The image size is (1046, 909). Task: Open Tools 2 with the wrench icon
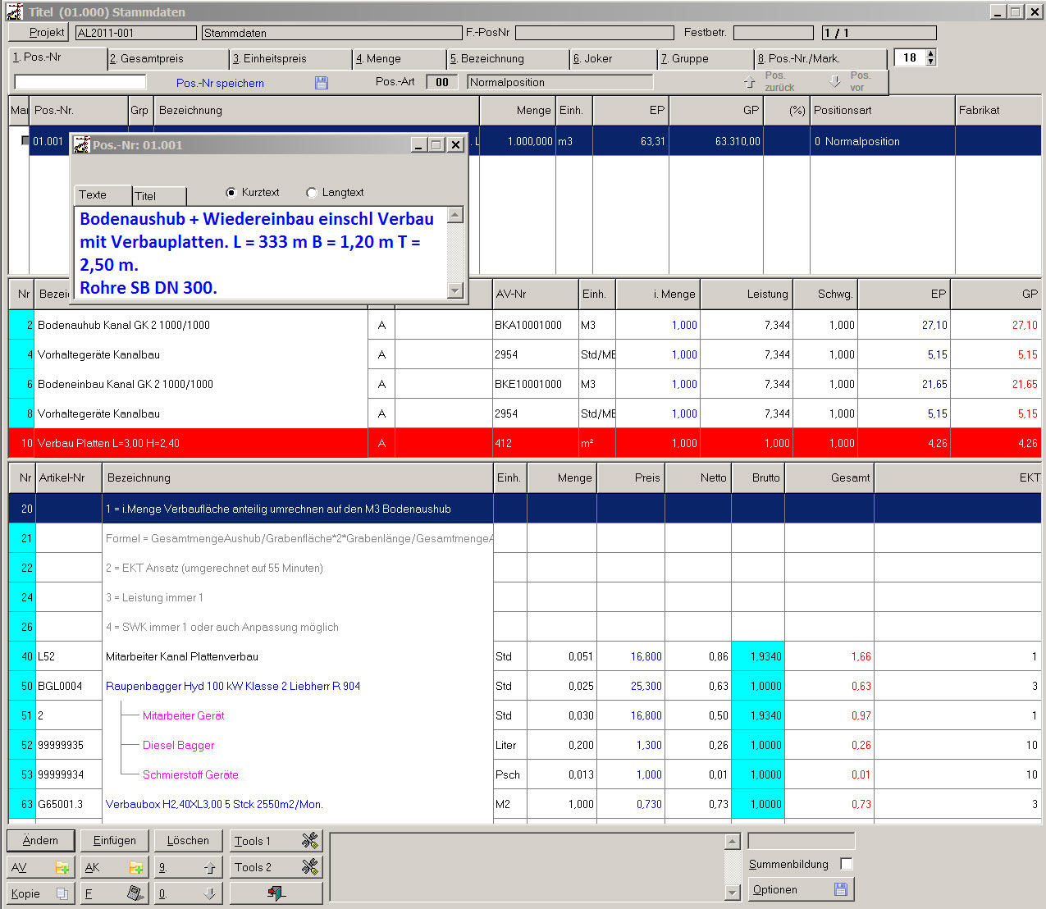(x=309, y=867)
